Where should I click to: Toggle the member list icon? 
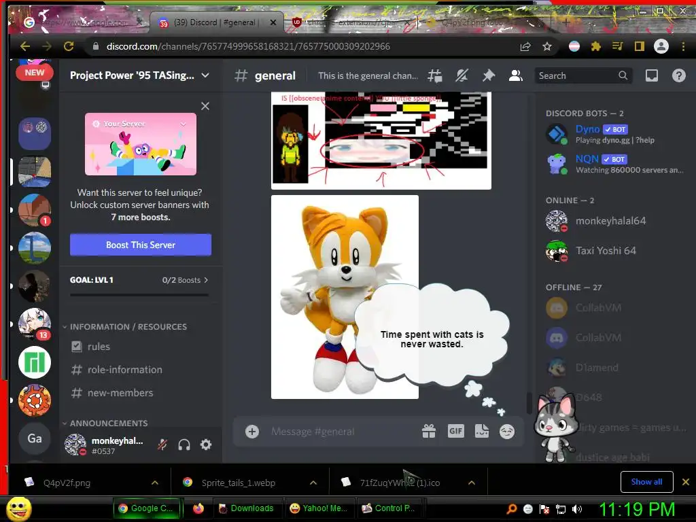tap(515, 76)
